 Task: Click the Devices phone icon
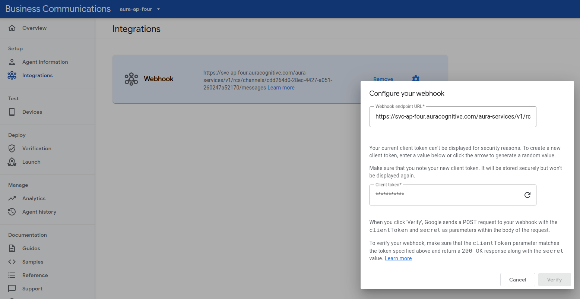pyautogui.click(x=12, y=112)
